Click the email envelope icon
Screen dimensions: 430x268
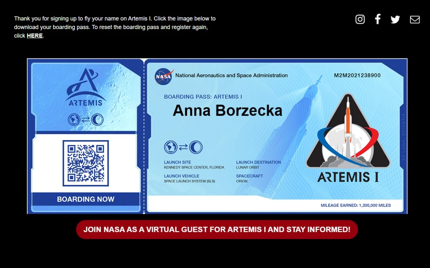coord(415,19)
